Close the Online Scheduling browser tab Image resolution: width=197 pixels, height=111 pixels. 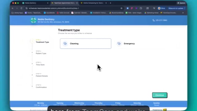pyautogui.click(x=106, y=3)
